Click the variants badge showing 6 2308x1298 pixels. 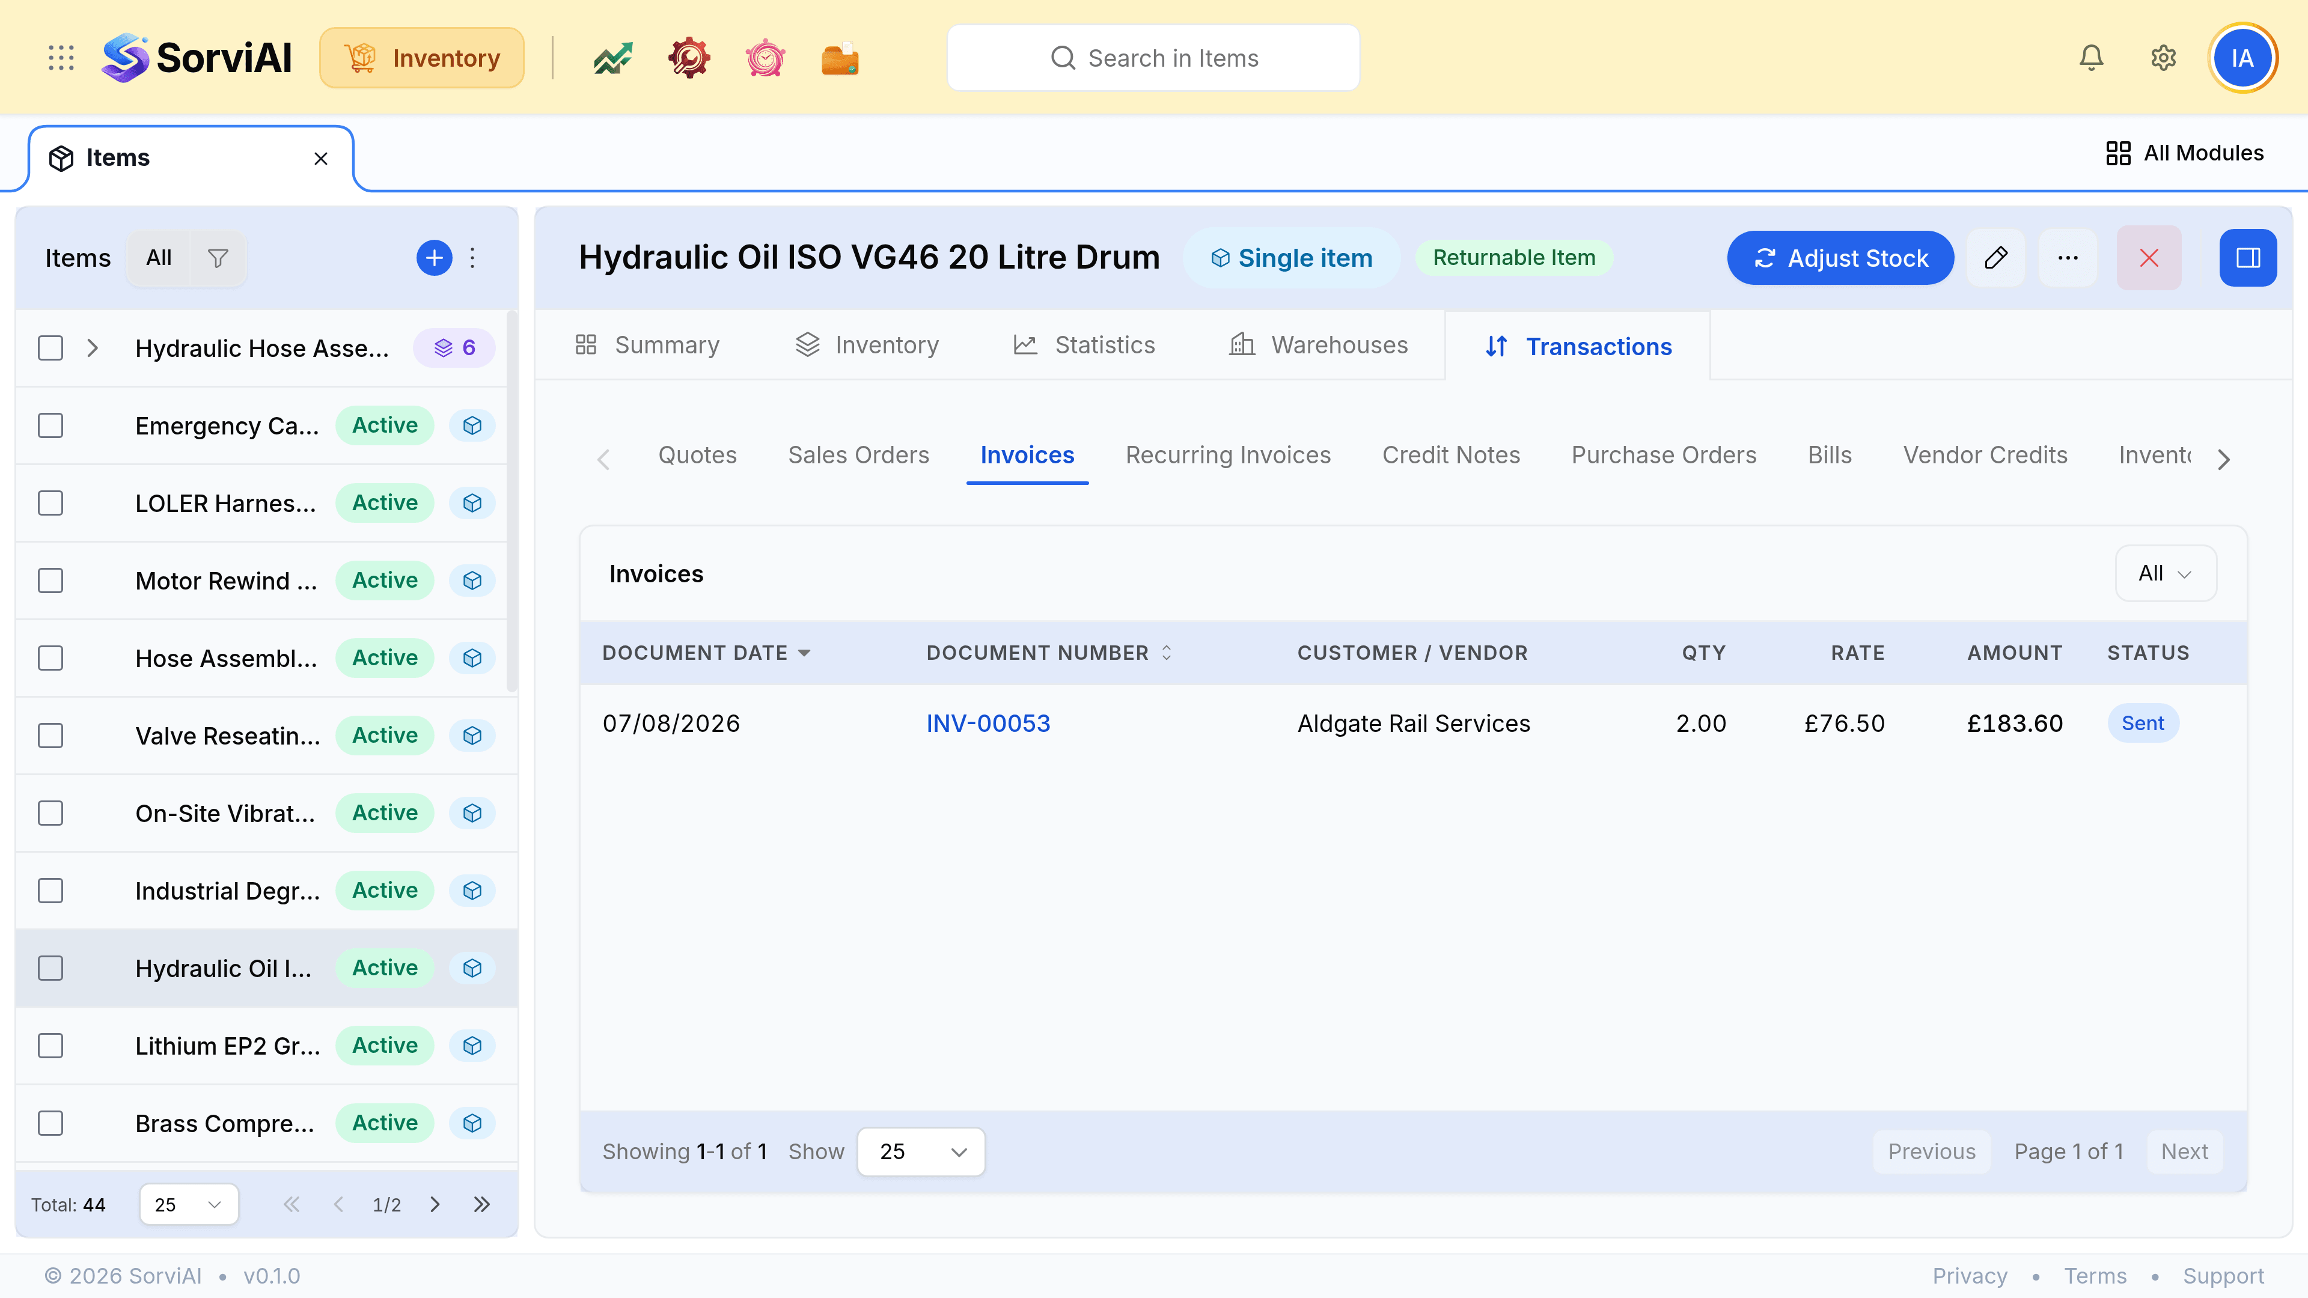tap(454, 347)
